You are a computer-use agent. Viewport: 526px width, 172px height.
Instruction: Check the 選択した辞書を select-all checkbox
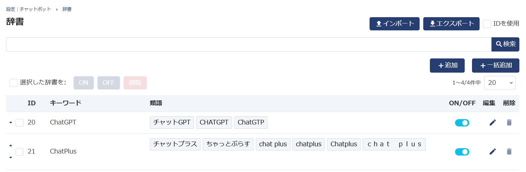(14, 83)
